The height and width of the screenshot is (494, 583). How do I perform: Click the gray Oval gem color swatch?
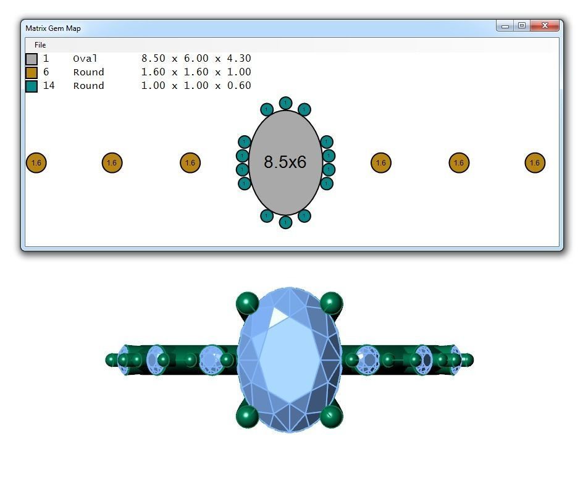point(31,59)
